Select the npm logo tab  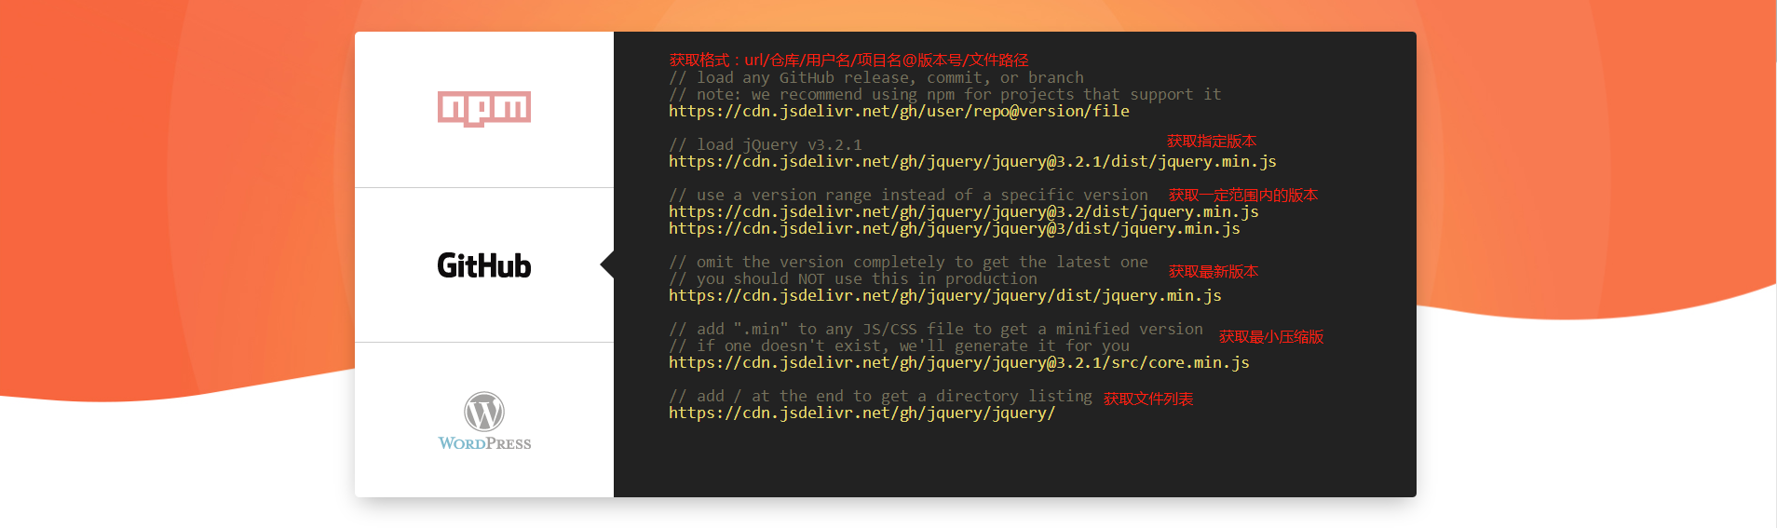[x=484, y=110]
